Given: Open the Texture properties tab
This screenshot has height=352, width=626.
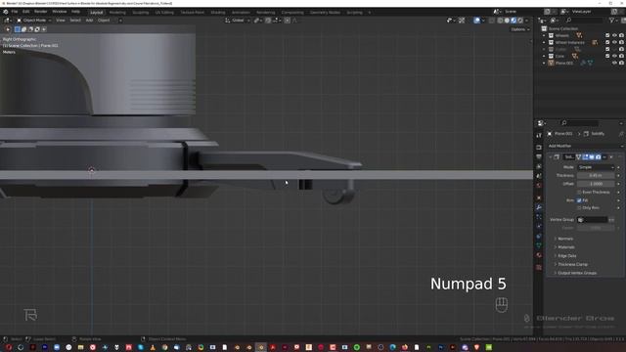Looking at the screenshot, I should [539, 267].
